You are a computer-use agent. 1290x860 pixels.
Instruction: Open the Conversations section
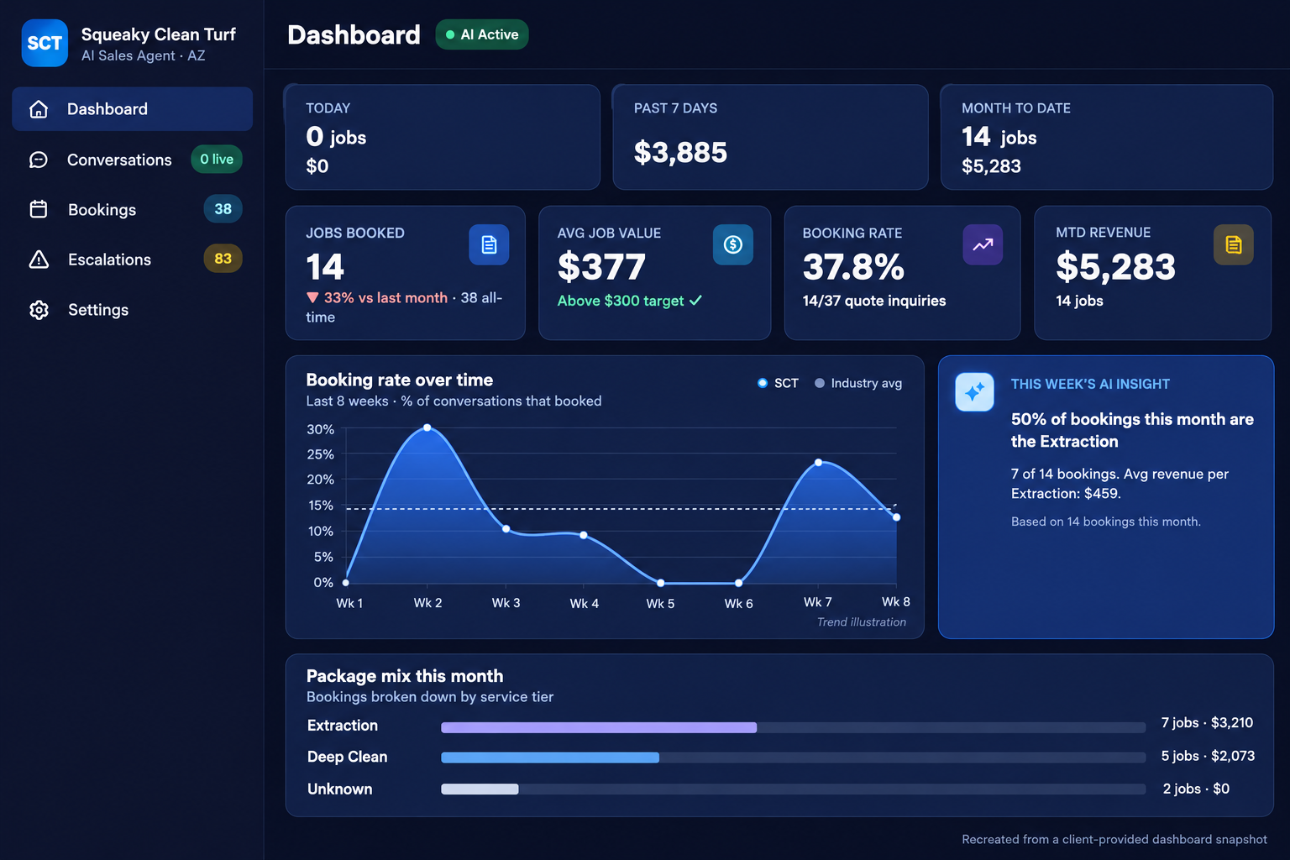coord(132,160)
